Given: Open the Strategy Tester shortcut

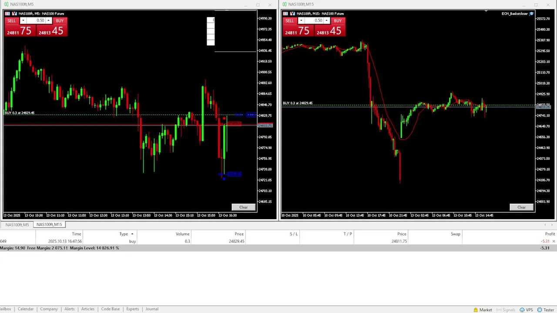Looking at the screenshot, I should tap(545, 310).
